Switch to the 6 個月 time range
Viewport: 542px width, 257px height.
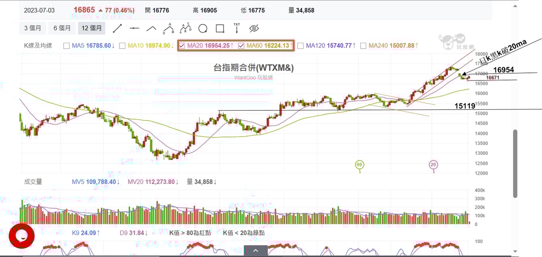click(62, 28)
